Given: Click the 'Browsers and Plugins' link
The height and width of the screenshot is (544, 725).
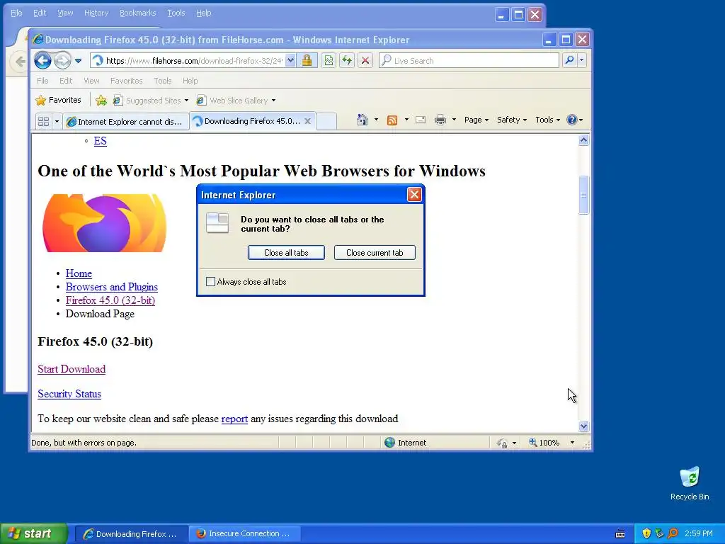Looking at the screenshot, I should (111, 287).
